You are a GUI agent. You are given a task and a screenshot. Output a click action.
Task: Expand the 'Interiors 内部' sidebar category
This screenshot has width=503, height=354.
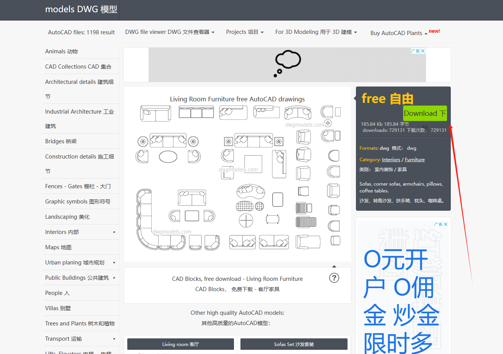point(113,232)
